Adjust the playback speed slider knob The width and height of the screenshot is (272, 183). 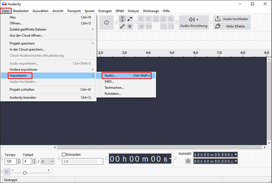pyautogui.click(x=25, y=173)
